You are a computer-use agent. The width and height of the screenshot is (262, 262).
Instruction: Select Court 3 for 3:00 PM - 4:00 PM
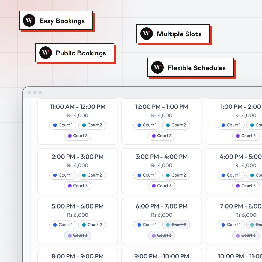pos(162,186)
